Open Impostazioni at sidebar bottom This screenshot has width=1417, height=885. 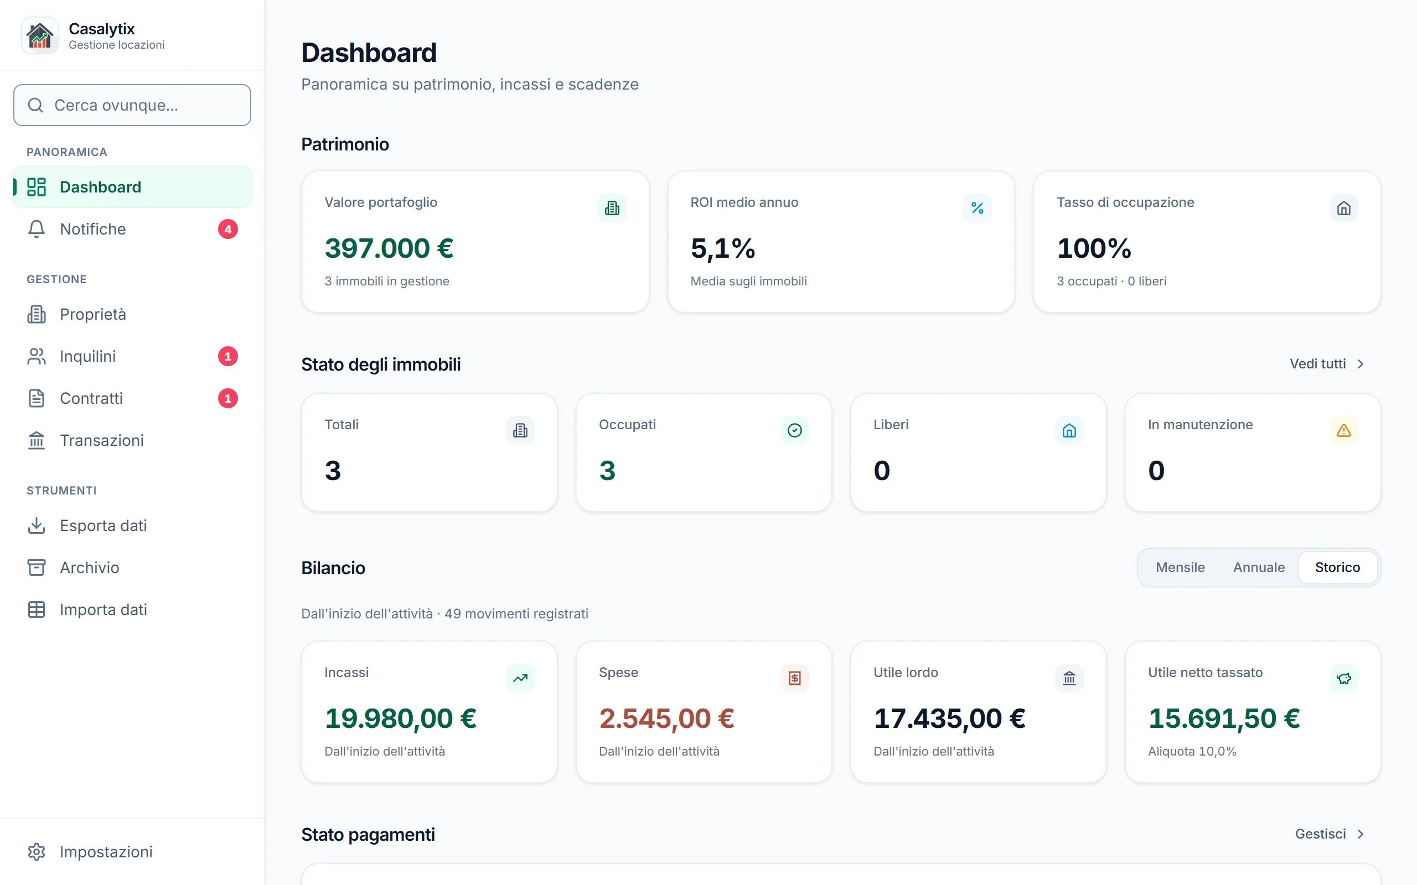(132, 852)
